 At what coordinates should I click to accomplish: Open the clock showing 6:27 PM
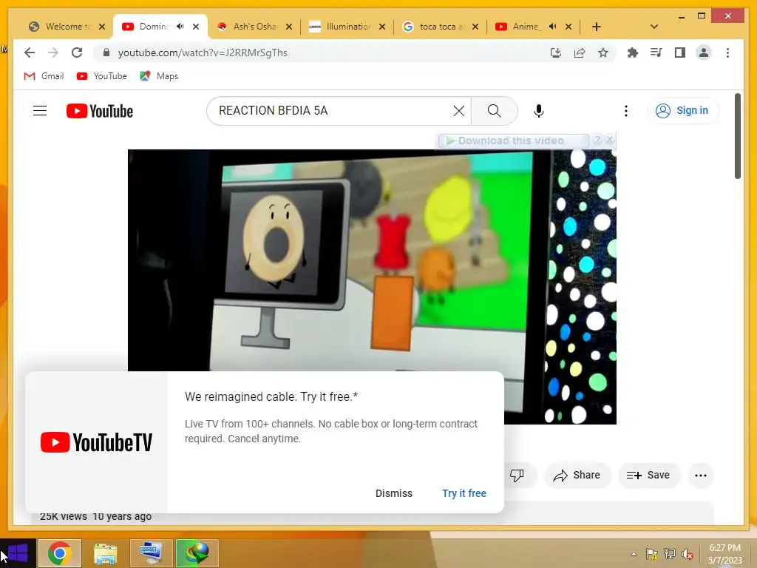[x=724, y=554]
